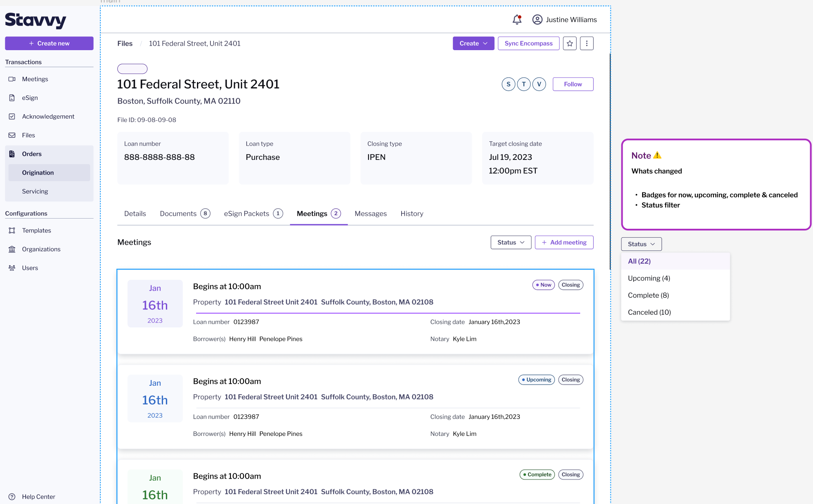Open the Status dropdown under the Note panel
This screenshot has width=813, height=504.
pyautogui.click(x=641, y=244)
